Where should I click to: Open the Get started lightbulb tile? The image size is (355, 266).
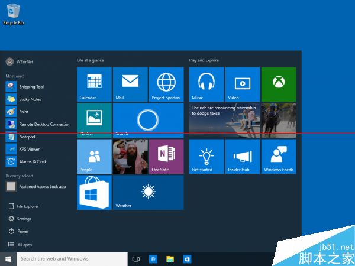(206, 157)
